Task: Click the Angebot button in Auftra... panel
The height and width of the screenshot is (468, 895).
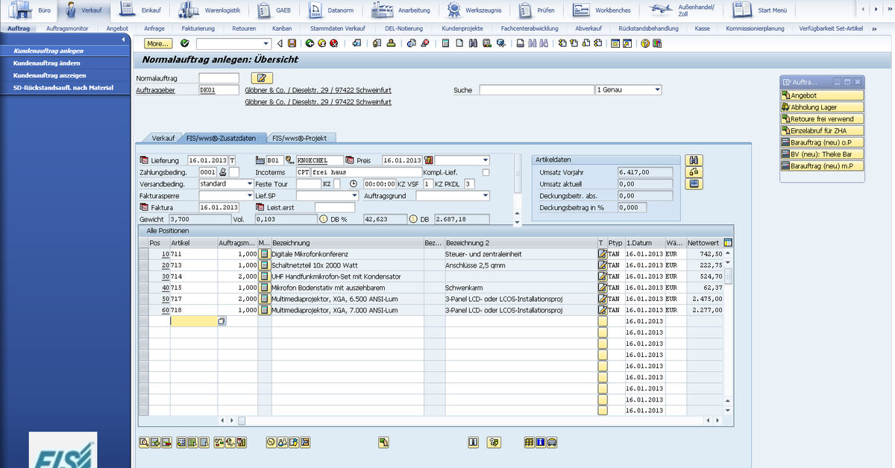Action: click(822, 95)
